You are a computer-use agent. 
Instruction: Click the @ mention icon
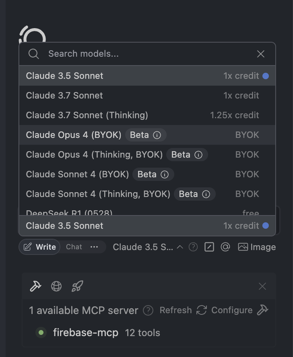pos(225,247)
